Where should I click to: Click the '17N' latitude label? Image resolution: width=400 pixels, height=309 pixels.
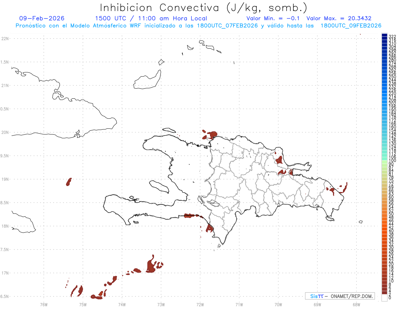pyautogui.click(x=5, y=273)
